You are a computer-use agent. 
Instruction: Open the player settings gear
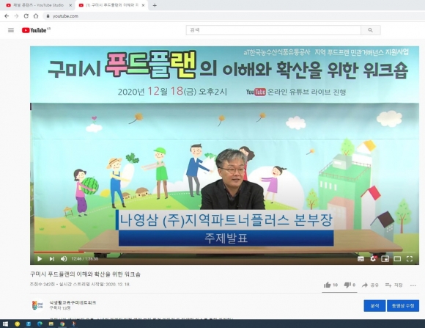point(373,259)
